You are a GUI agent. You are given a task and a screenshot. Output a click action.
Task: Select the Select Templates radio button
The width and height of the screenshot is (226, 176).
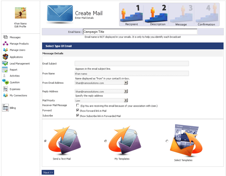[x=167, y=141]
